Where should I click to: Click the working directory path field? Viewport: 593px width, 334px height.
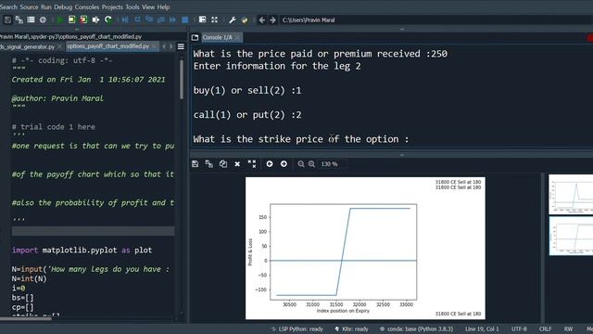click(x=435, y=20)
